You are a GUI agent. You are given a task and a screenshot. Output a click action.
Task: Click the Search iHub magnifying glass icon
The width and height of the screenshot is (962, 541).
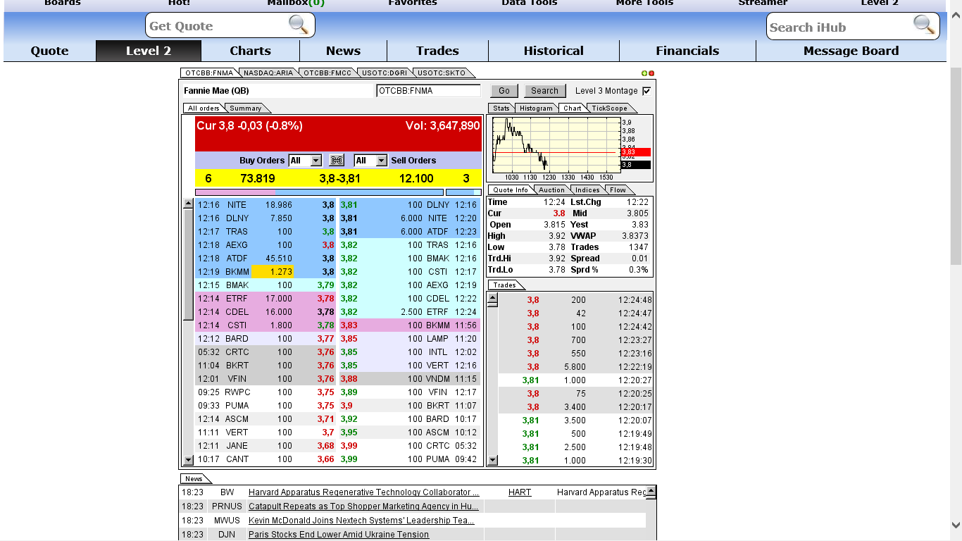click(x=924, y=26)
